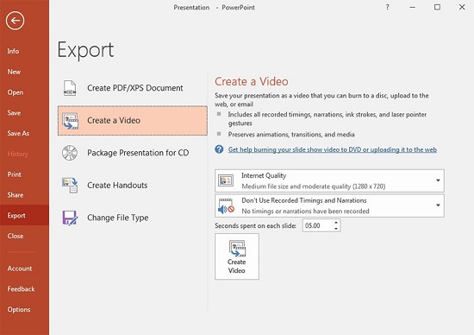Click the Package Presentation for CD disc icon

pyautogui.click(x=70, y=153)
